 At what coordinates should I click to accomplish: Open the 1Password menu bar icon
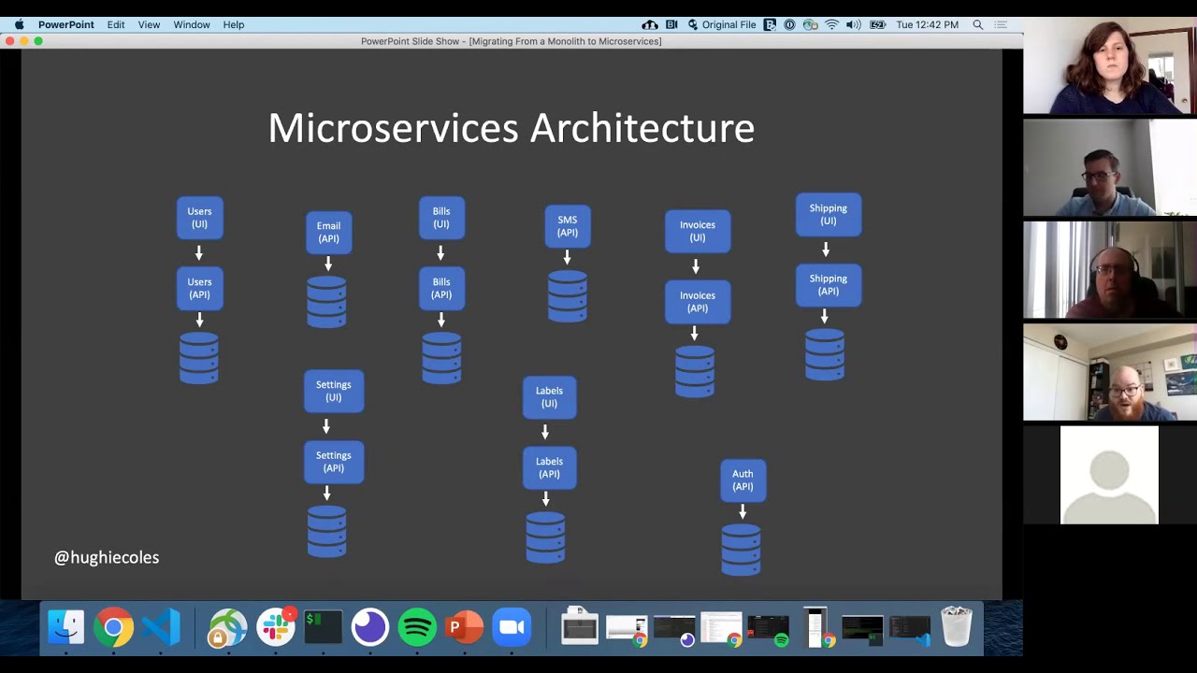click(789, 24)
